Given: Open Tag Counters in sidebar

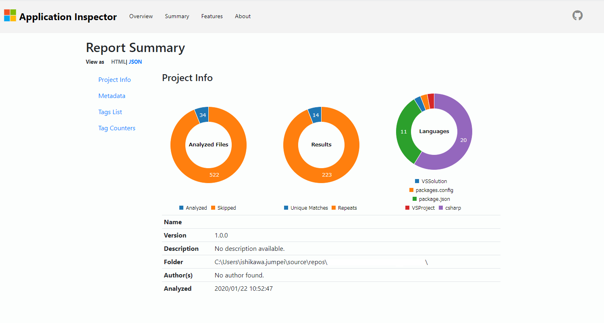Looking at the screenshot, I should (x=117, y=128).
